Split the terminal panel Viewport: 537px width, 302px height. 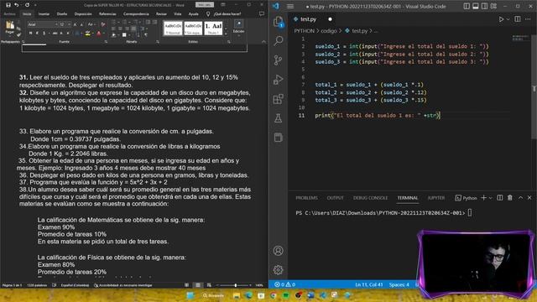(500, 198)
